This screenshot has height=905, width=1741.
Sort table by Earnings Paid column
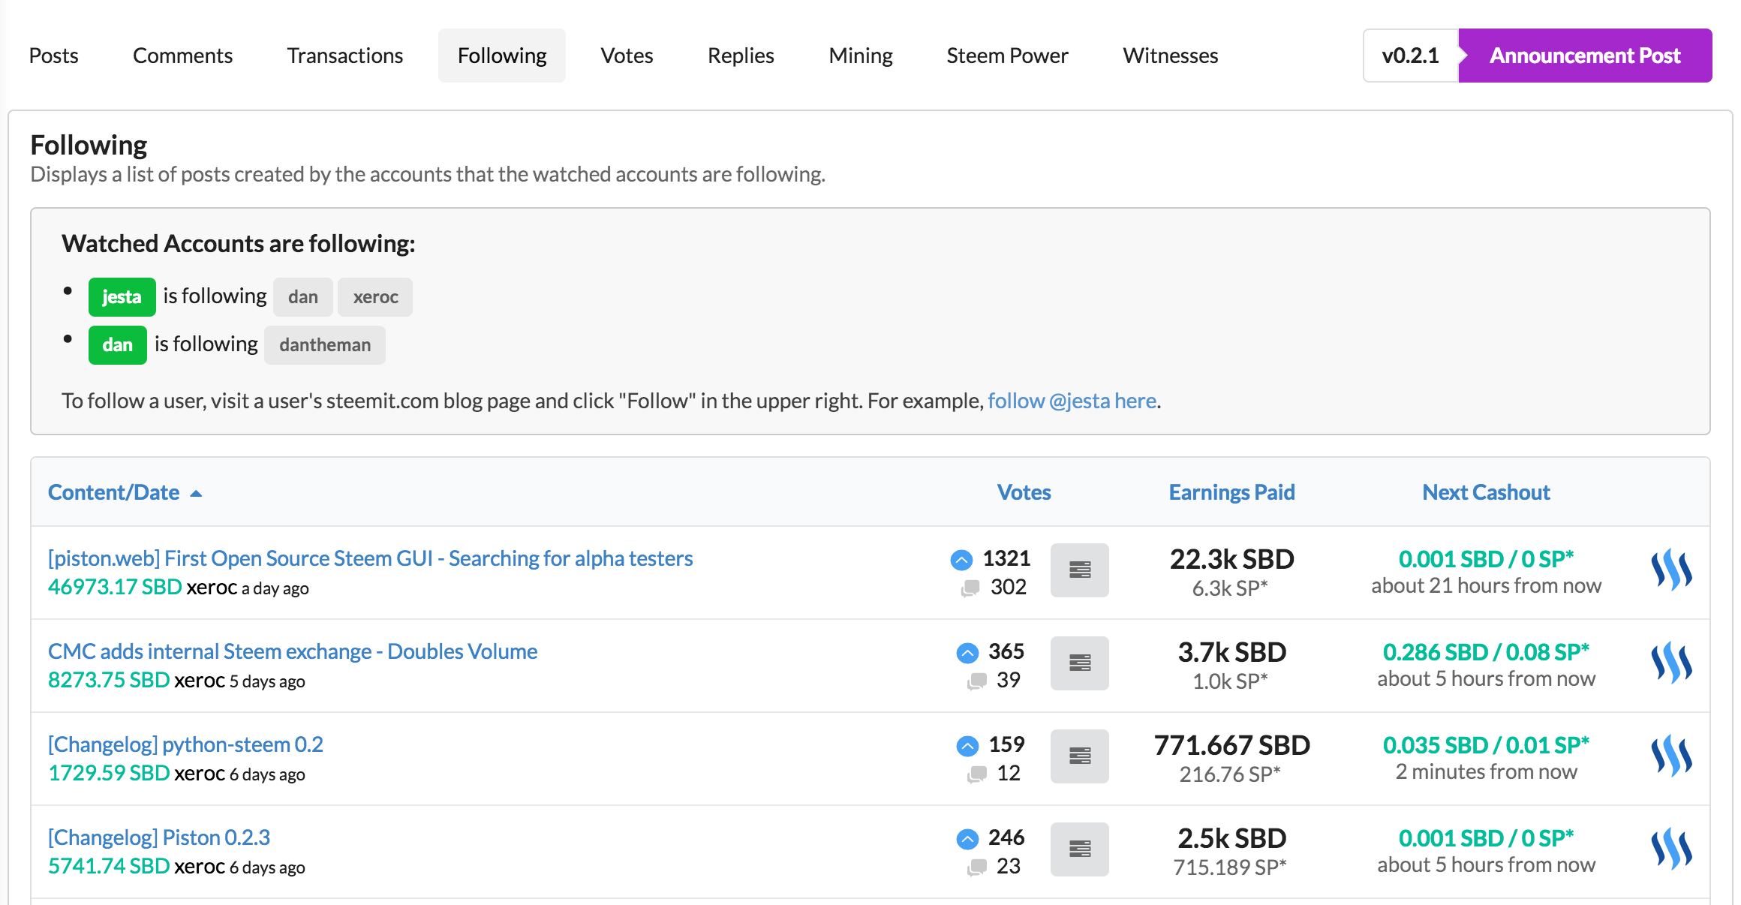(1231, 492)
